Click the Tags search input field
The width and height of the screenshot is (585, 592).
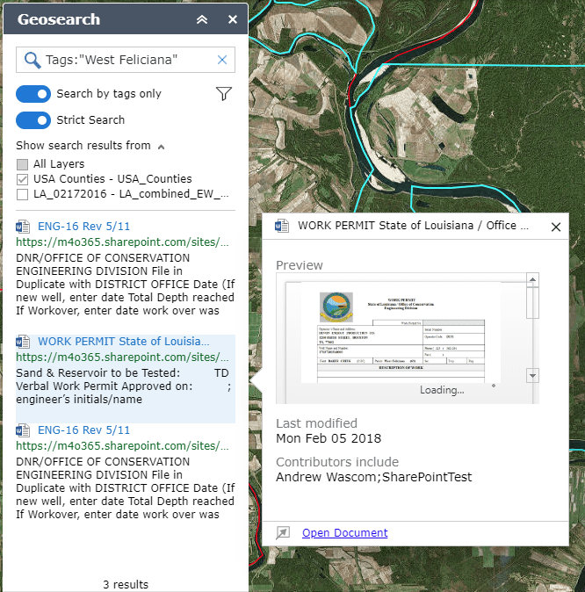(126, 60)
